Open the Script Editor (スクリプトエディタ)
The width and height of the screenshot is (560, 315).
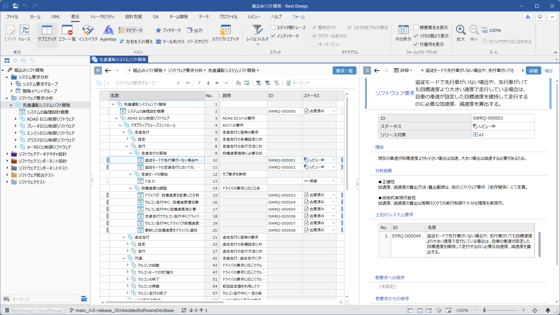click(225, 33)
